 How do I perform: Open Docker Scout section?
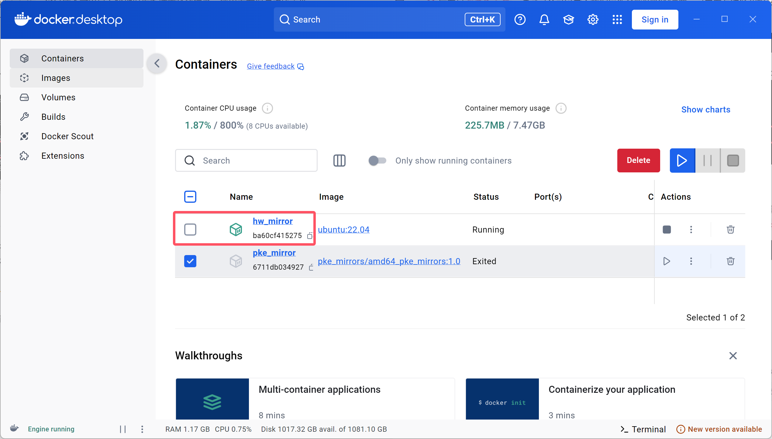tap(67, 136)
